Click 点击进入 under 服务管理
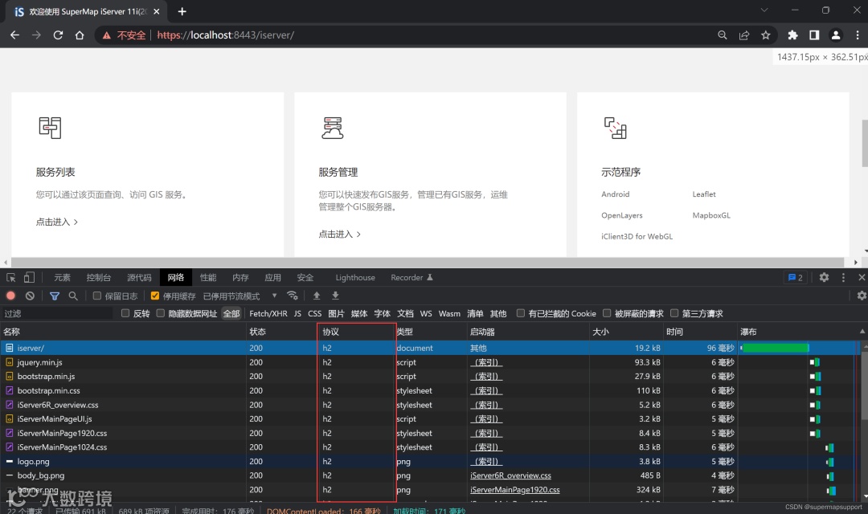Image resolution: width=868 pixels, height=514 pixels. coord(339,234)
